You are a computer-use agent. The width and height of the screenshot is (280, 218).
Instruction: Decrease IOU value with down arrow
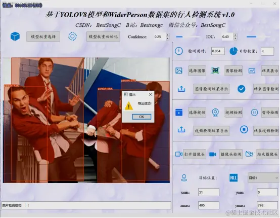236,39
